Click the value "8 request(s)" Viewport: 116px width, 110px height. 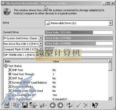(60, 99)
